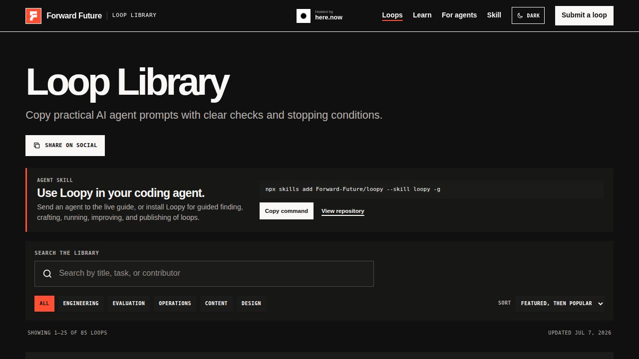The width and height of the screenshot is (639, 359).
Task: Click the Submit a loop button
Action: (584, 15)
